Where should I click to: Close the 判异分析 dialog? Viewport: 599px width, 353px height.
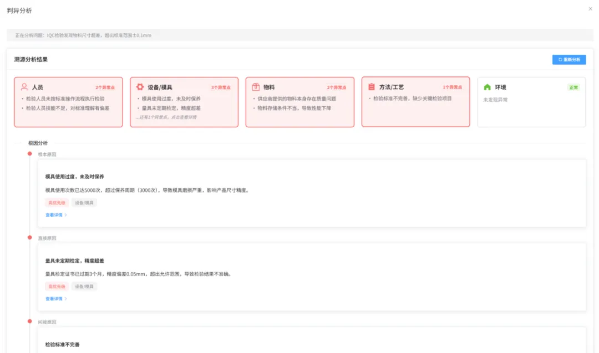[x=590, y=9]
